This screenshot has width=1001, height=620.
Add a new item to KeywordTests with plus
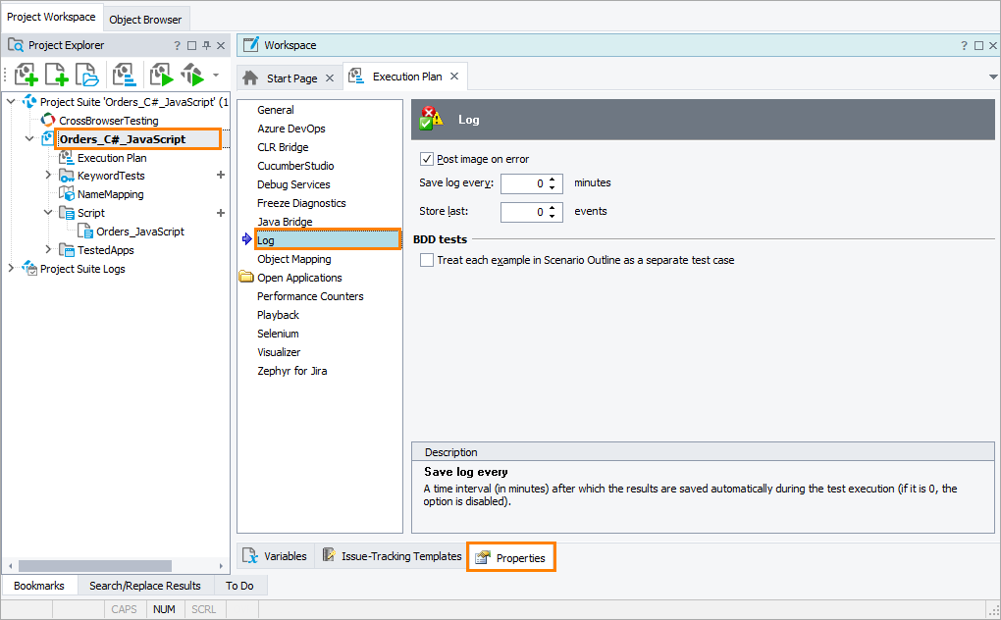click(x=221, y=176)
